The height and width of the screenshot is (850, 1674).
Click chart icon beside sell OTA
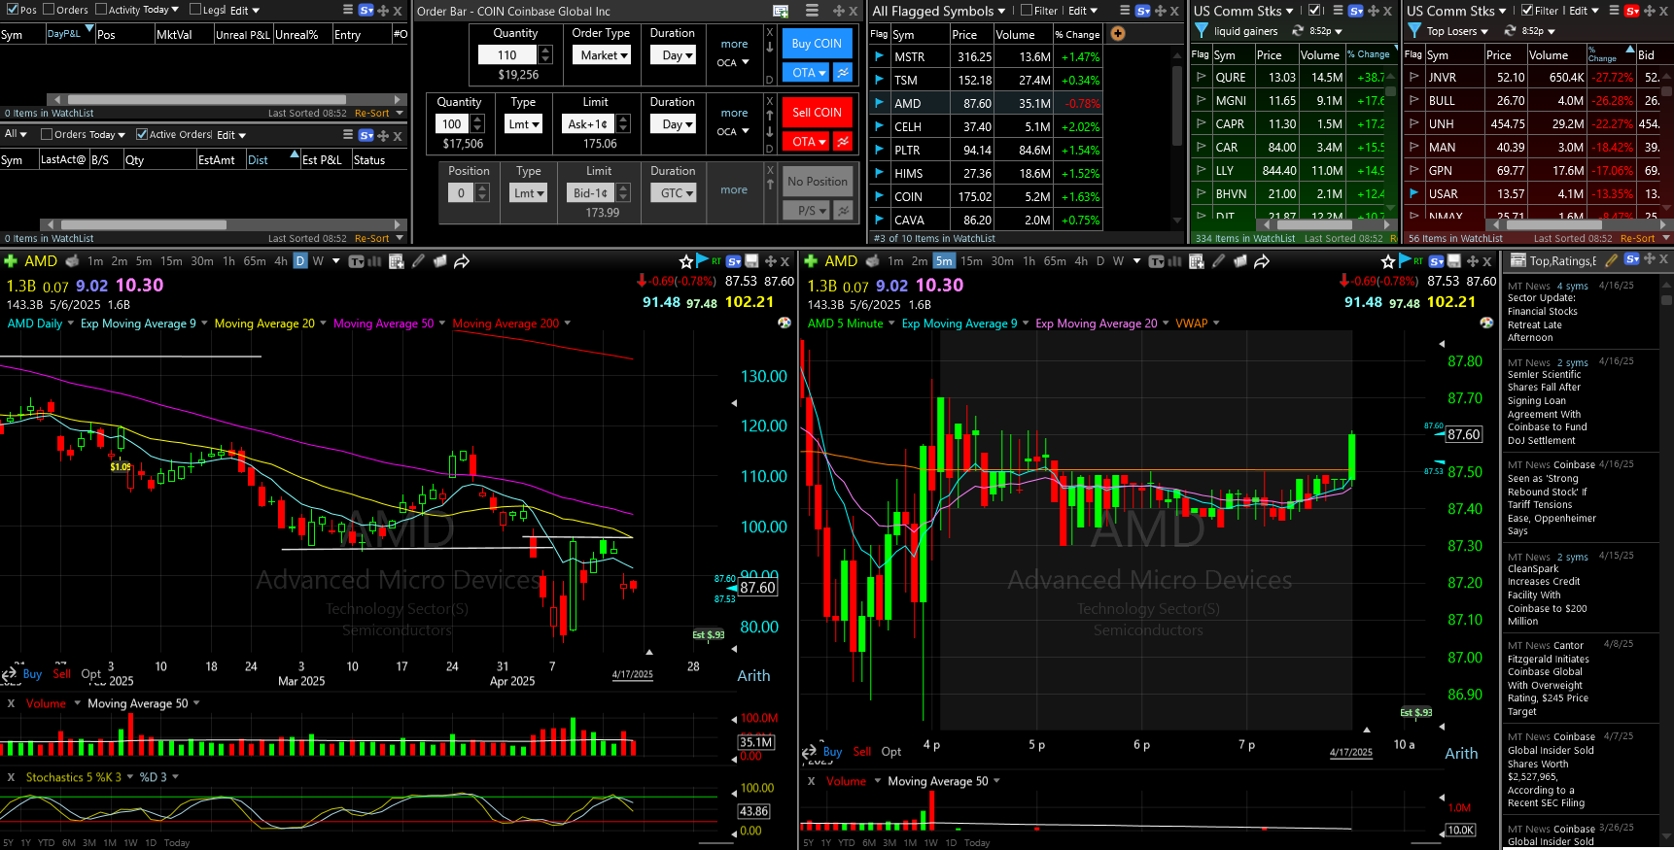pos(843,142)
